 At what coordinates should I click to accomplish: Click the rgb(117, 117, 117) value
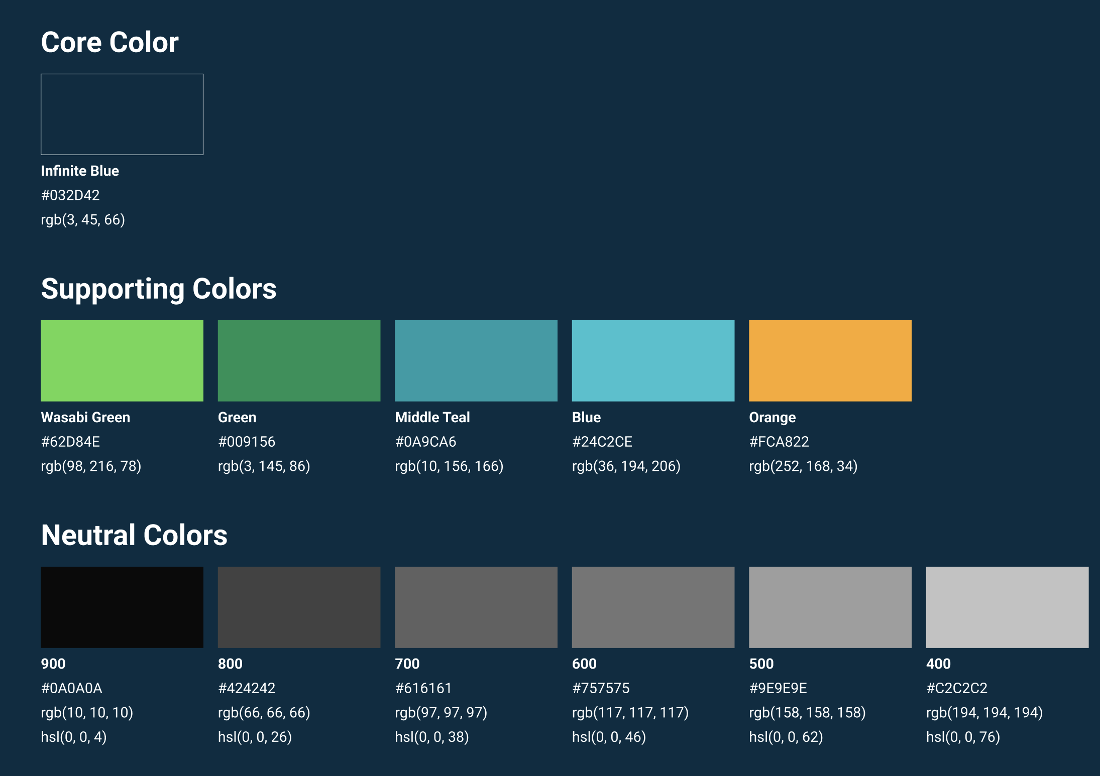click(630, 713)
